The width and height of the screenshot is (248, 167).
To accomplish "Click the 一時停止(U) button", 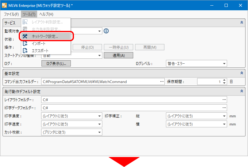I will tap(119, 47).
